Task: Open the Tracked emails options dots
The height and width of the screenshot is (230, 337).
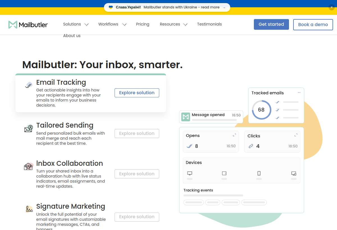Action: tap(299, 93)
